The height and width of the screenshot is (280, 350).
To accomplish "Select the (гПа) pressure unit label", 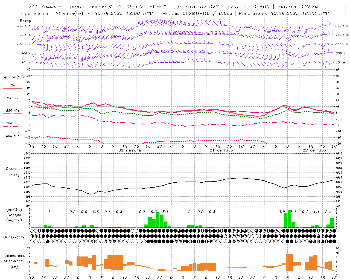I will [x=14, y=175].
